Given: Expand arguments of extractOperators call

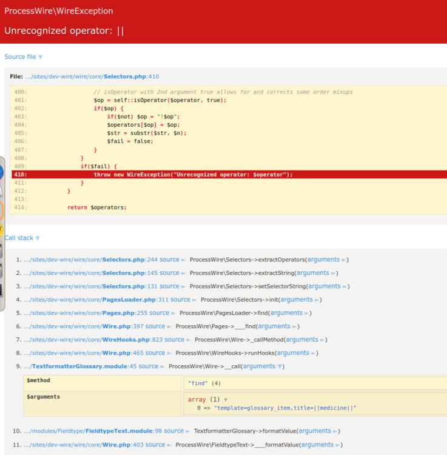Looking at the screenshot, I should coord(327,260).
